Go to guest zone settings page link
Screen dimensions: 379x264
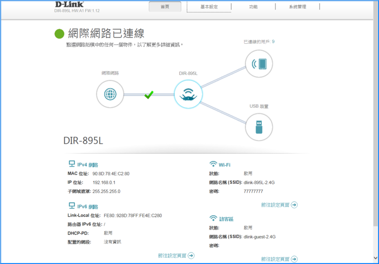[x=279, y=259]
